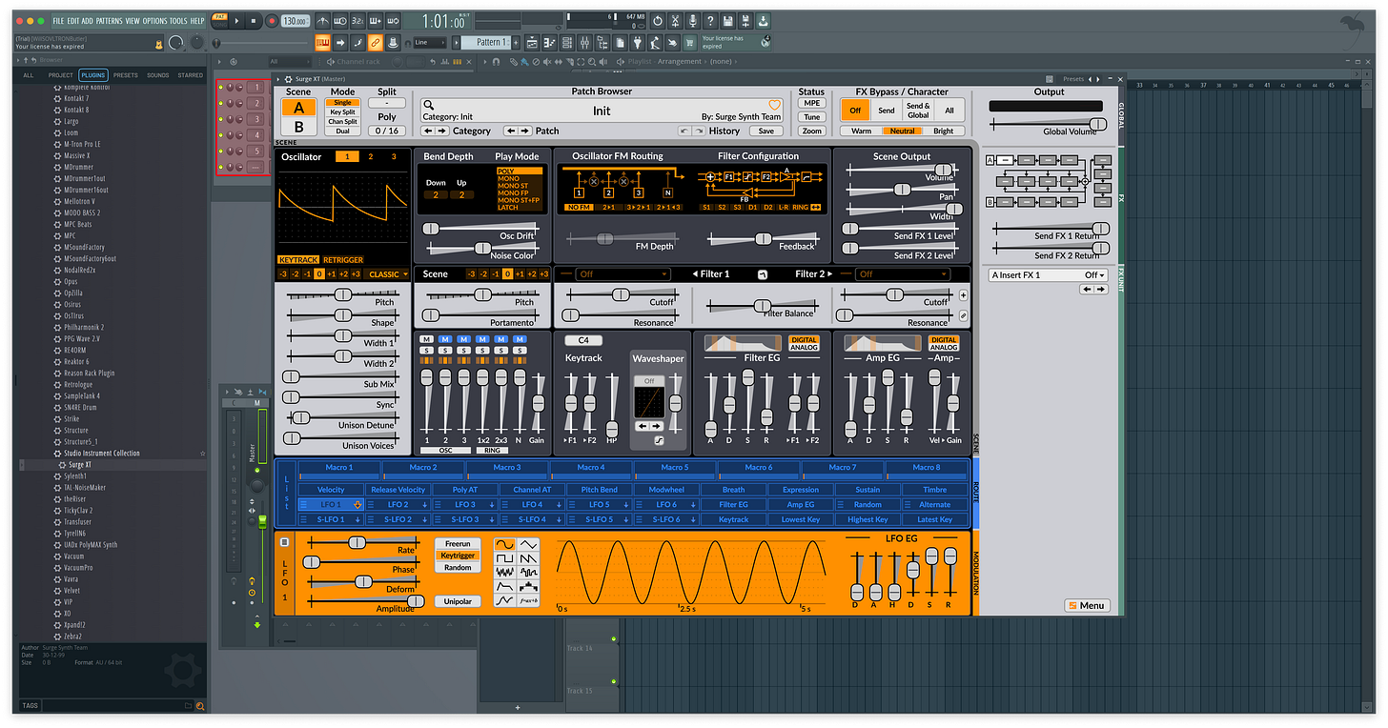The image size is (1388, 728).
Task: Open the A Insert FX 1 dropdown
Action: click(1050, 275)
